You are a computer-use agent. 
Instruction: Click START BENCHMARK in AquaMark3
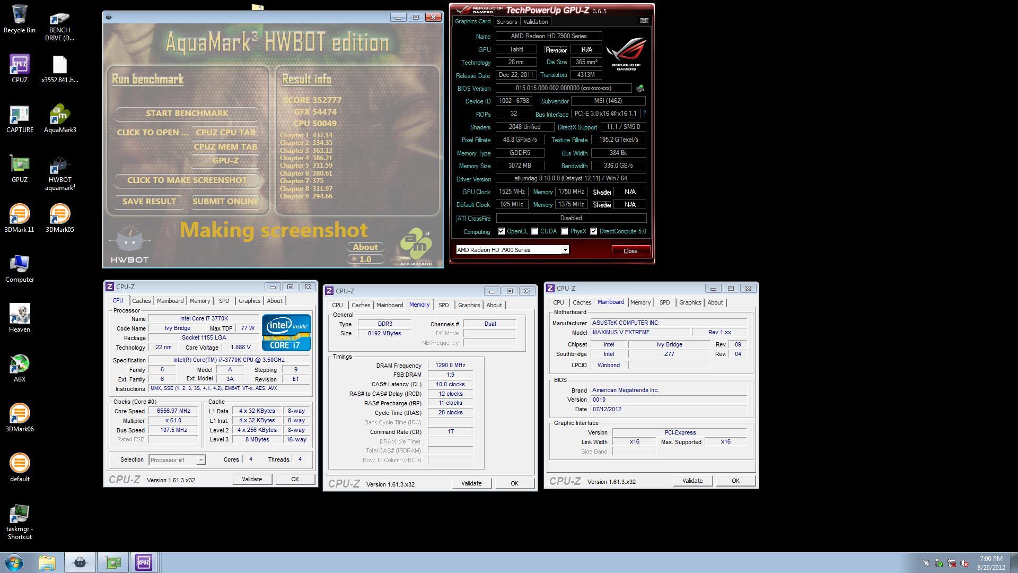tap(187, 114)
